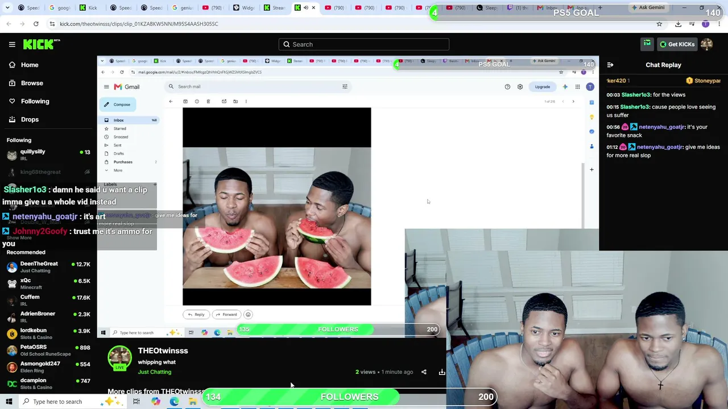View site information beside the kick.com URL
728x409 pixels.
[52, 24]
